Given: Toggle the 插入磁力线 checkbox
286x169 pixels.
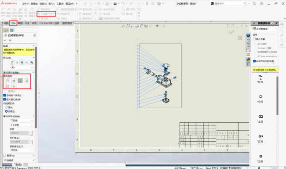Looking at the screenshot, I should (x=5, y=100).
